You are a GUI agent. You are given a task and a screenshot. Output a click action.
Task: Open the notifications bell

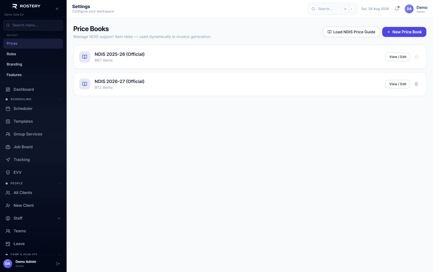[397, 9]
